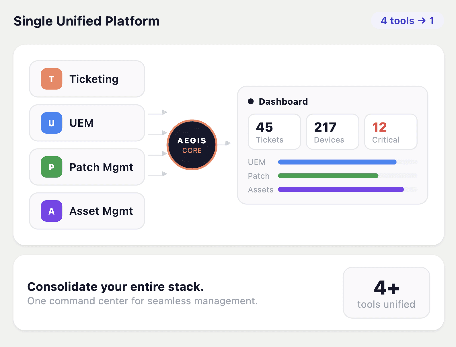
Task: Click the '4+ tools unified' box
Action: point(386,293)
